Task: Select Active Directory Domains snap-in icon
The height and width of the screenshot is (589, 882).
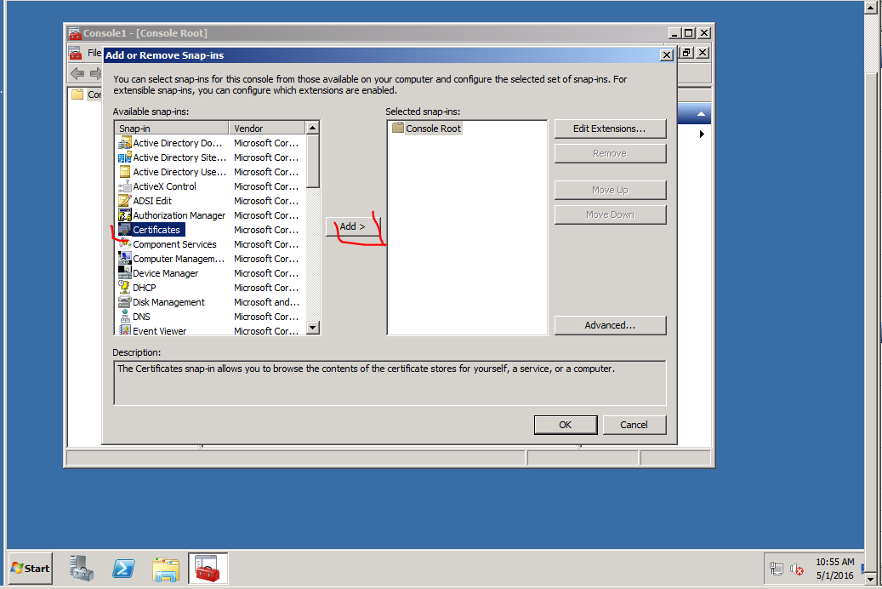Action: [x=125, y=143]
